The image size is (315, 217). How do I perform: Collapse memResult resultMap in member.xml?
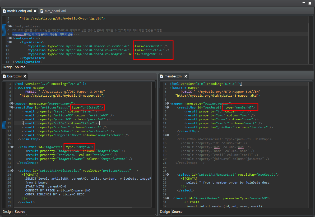(168, 107)
